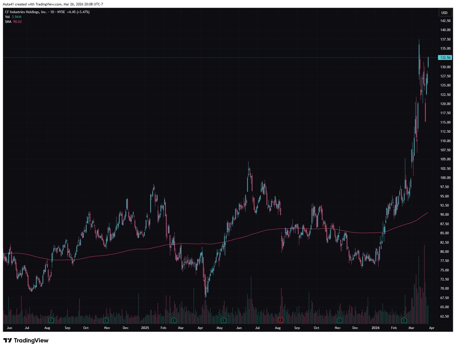Click the CF Industries Holdings, Inc. symbol title
The height and width of the screenshot is (349, 456).
click(26, 12)
